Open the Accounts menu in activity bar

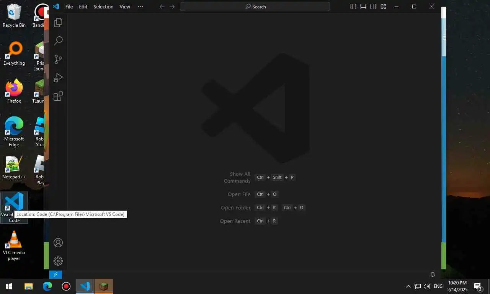point(58,243)
